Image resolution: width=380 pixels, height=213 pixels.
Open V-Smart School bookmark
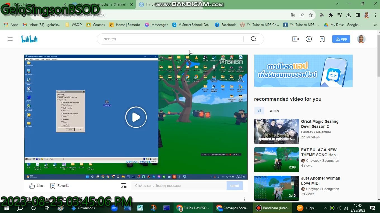(191, 25)
